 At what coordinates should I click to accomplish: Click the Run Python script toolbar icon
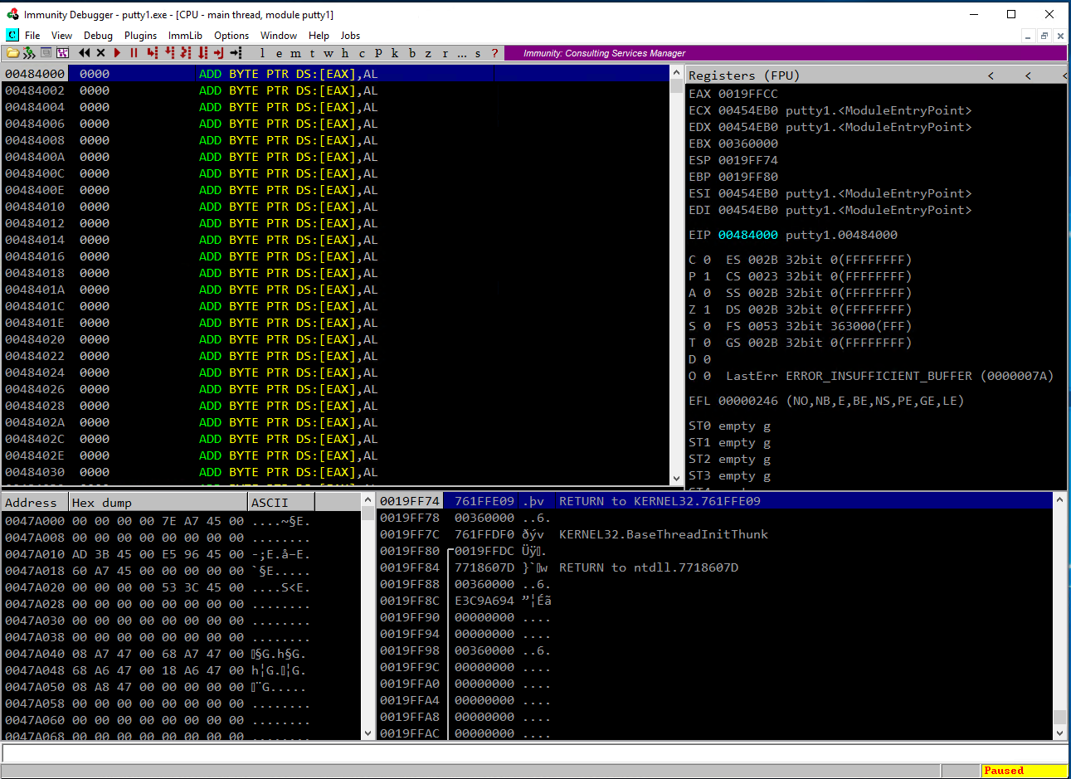click(x=29, y=53)
